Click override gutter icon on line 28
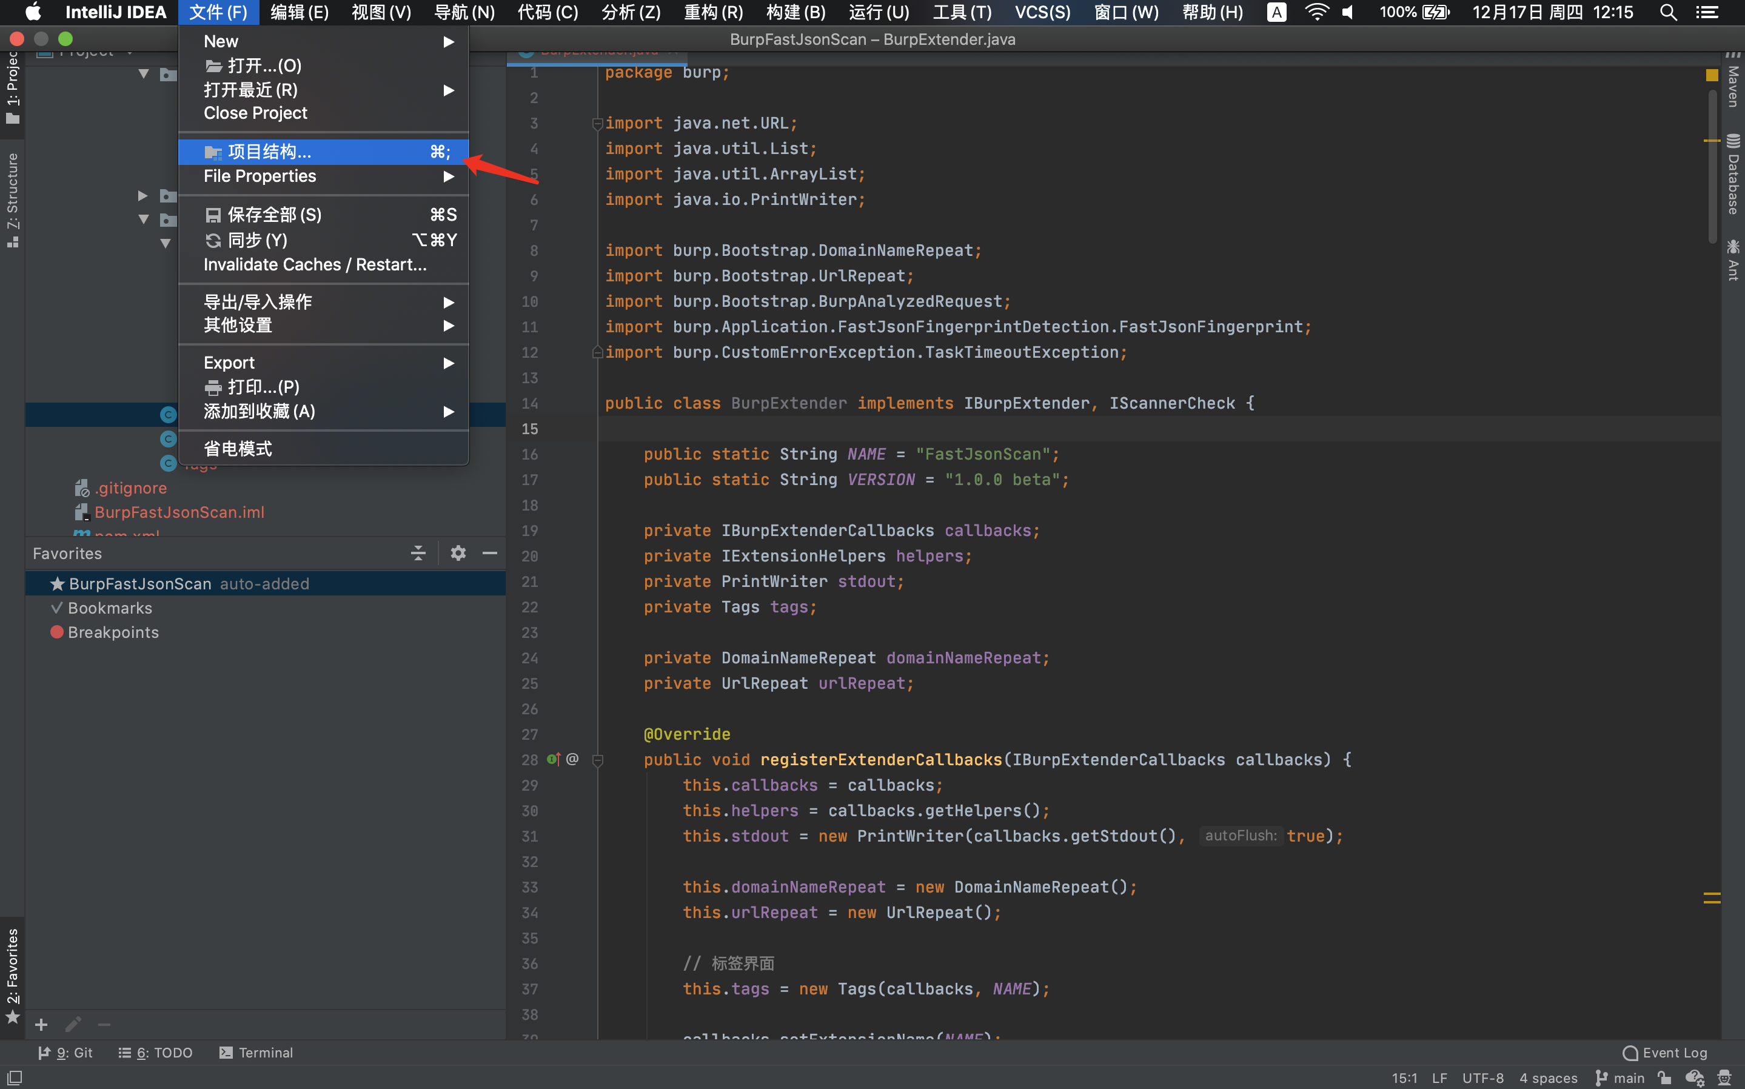 553,759
